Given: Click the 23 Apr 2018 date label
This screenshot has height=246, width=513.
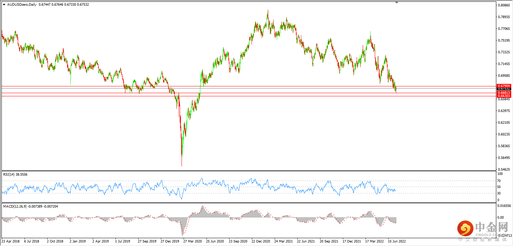Looking at the screenshot, I should (x=11, y=241).
